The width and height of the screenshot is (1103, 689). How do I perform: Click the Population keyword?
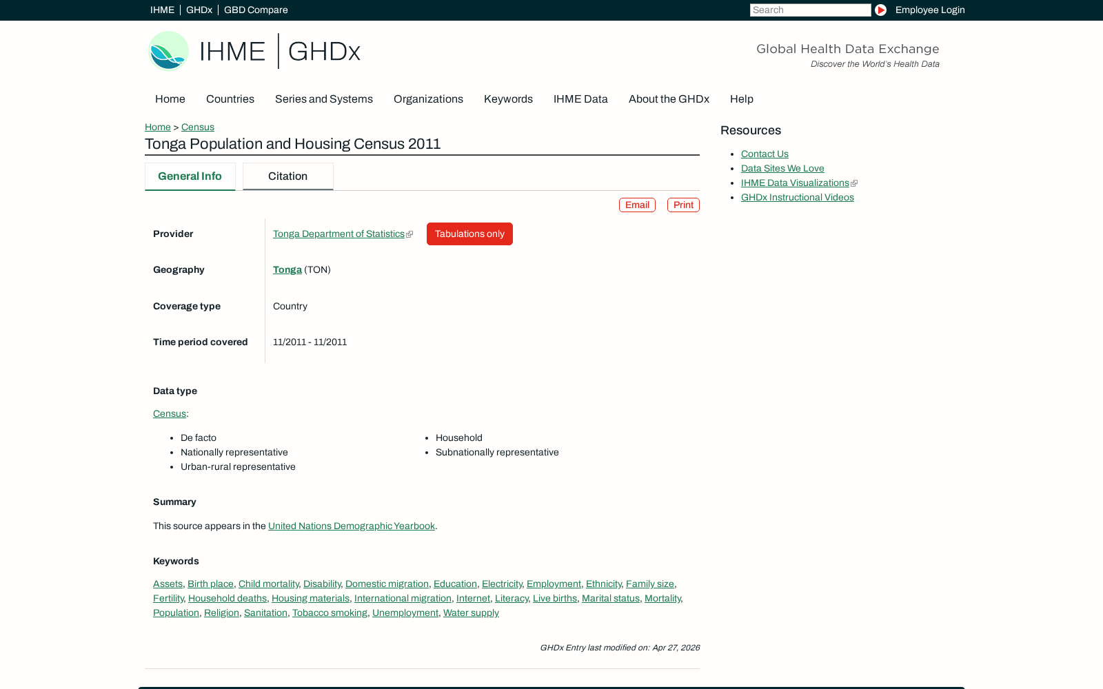click(176, 613)
